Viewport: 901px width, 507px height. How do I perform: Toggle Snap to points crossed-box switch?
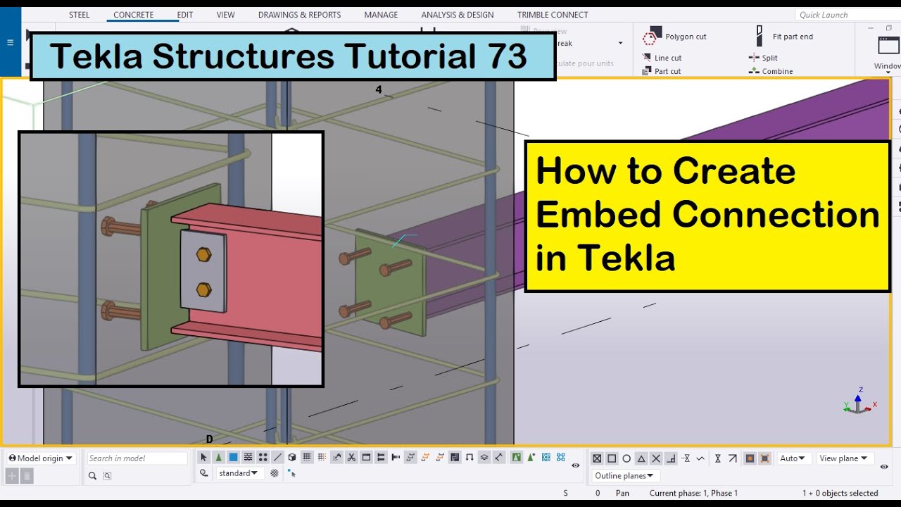(597, 458)
